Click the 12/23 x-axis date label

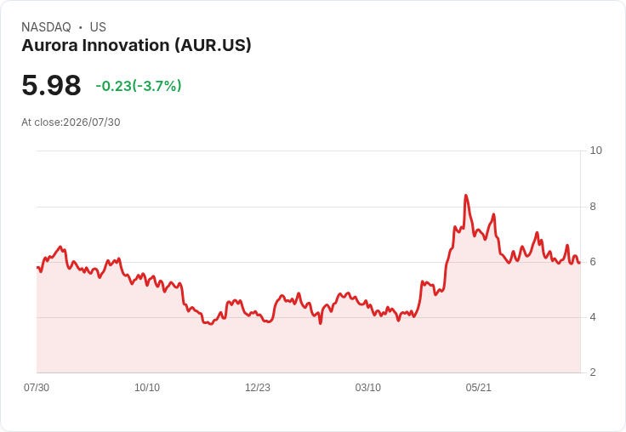click(258, 387)
